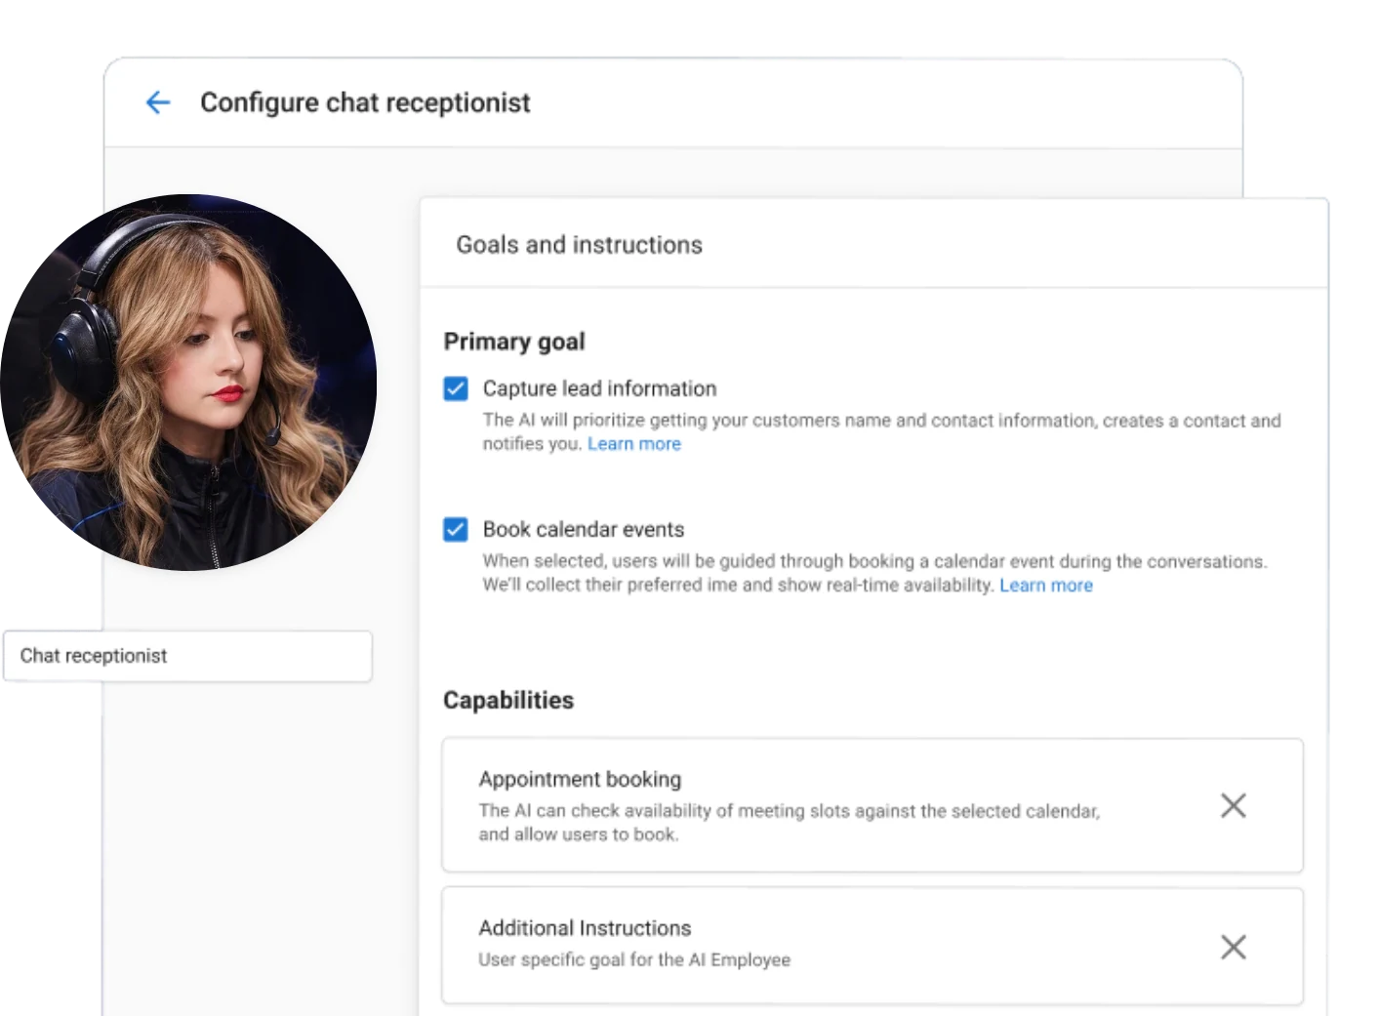Click the Primary goal heading

coord(514,342)
